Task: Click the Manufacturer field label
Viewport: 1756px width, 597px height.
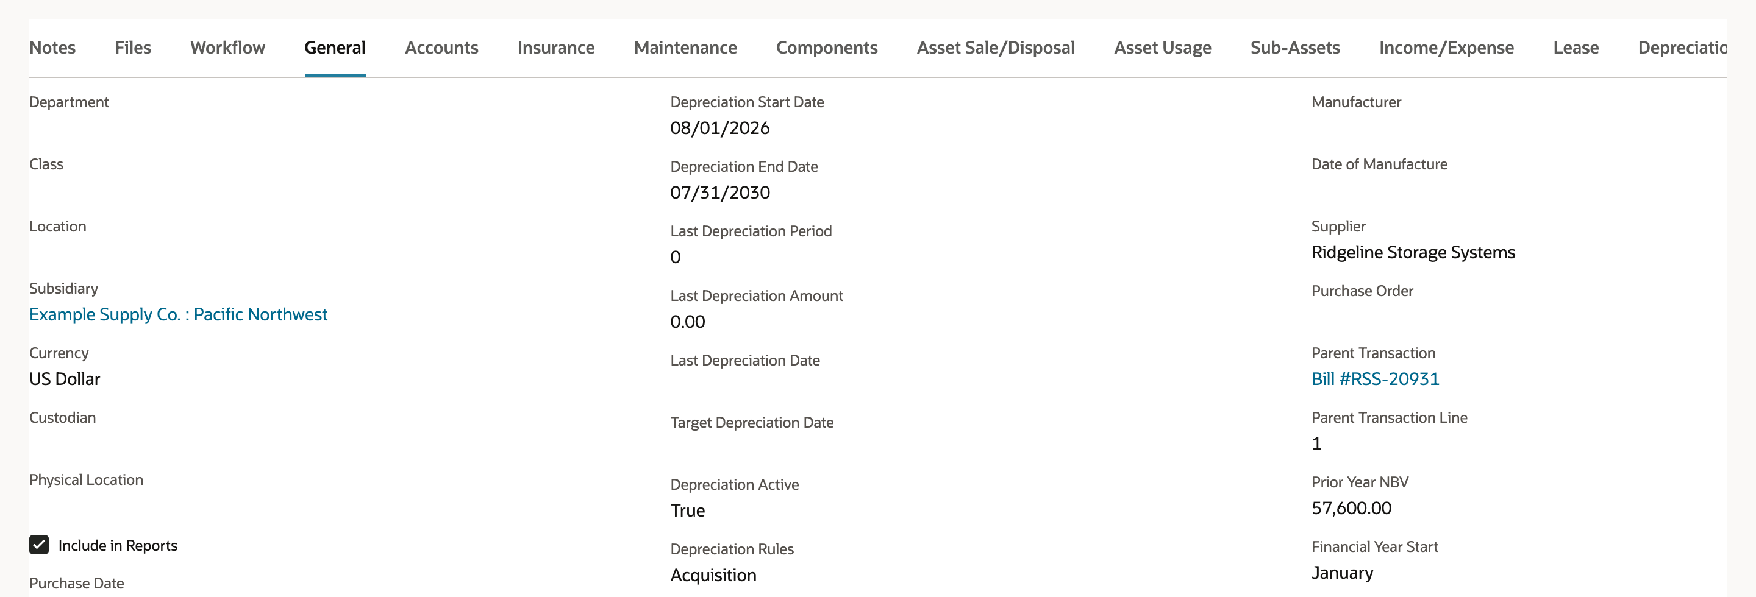Action: (1356, 102)
